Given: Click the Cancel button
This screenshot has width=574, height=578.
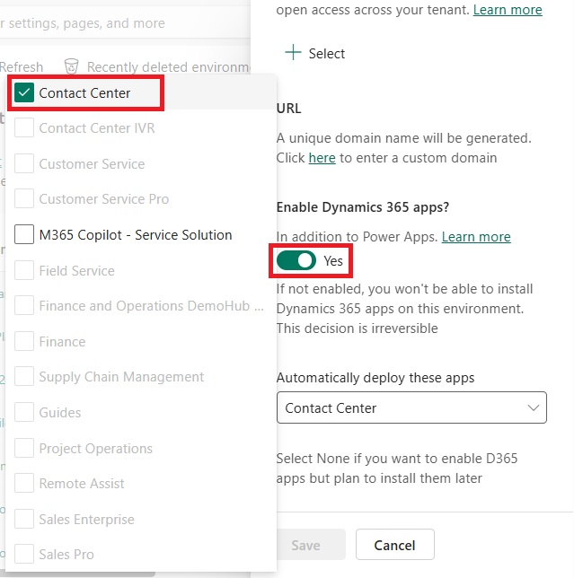Looking at the screenshot, I should click(x=394, y=545).
